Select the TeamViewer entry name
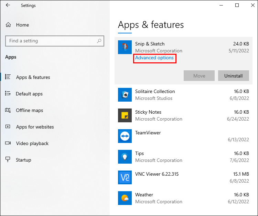The image size is (258, 216). point(148,133)
